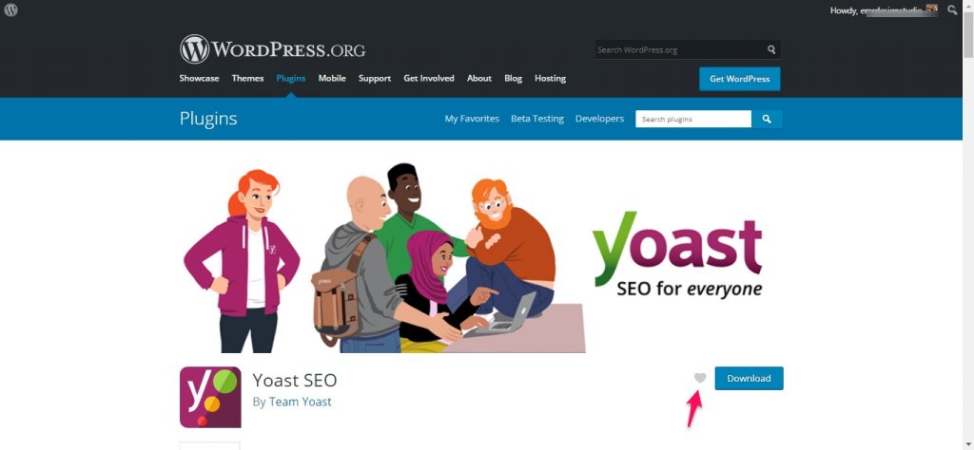This screenshot has height=450, width=974.
Task: Click the Get WordPress button
Action: (x=740, y=79)
